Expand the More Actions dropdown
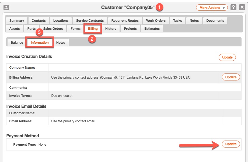This screenshot has height=162, width=248. point(212,8)
